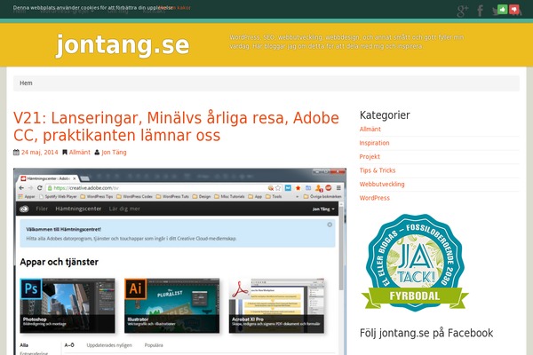
Task: Reject cookies with red thumbs-down button
Action: [514, 9]
